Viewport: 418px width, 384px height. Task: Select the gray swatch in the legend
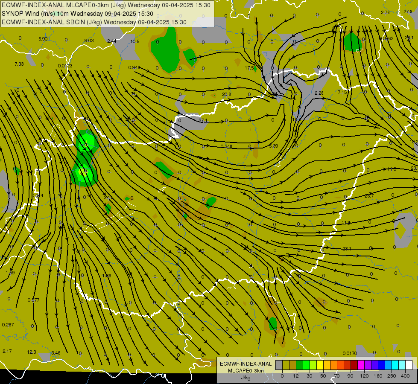279,365
